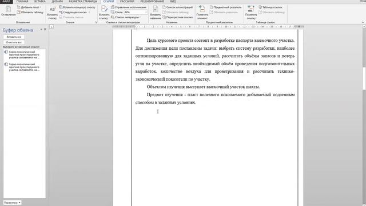Click Добавить текст in the Оглавление group
Viewport: 366px width, 206px height.
29,7
